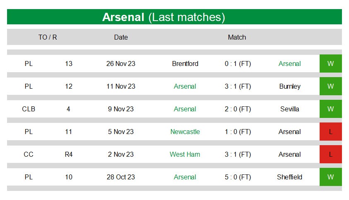Click the green W badge for Sheffield match

coord(330,177)
